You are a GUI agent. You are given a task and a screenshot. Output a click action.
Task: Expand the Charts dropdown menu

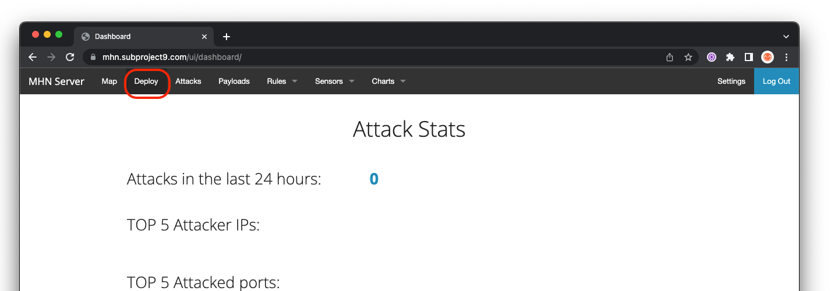pyautogui.click(x=389, y=81)
